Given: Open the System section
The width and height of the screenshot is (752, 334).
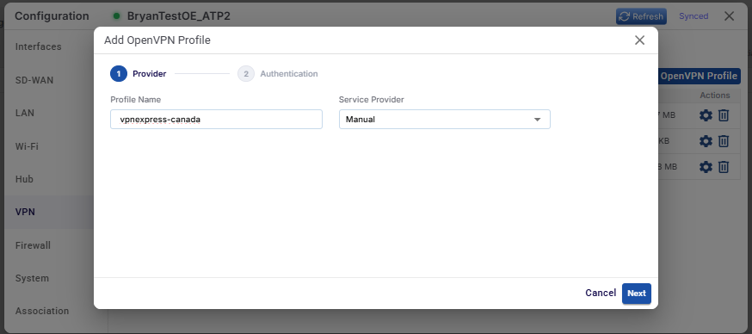Looking at the screenshot, I should (x=32, y=278).
